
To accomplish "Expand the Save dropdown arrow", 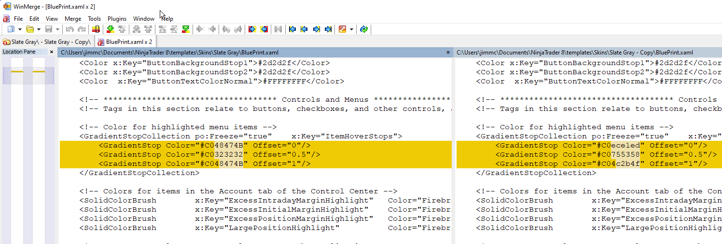I will click(57, 29).
